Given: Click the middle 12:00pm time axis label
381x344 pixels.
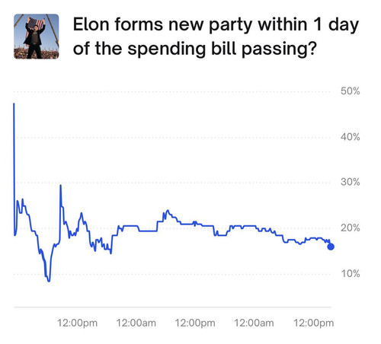Looking at the screenshot, I should (195, 323).
